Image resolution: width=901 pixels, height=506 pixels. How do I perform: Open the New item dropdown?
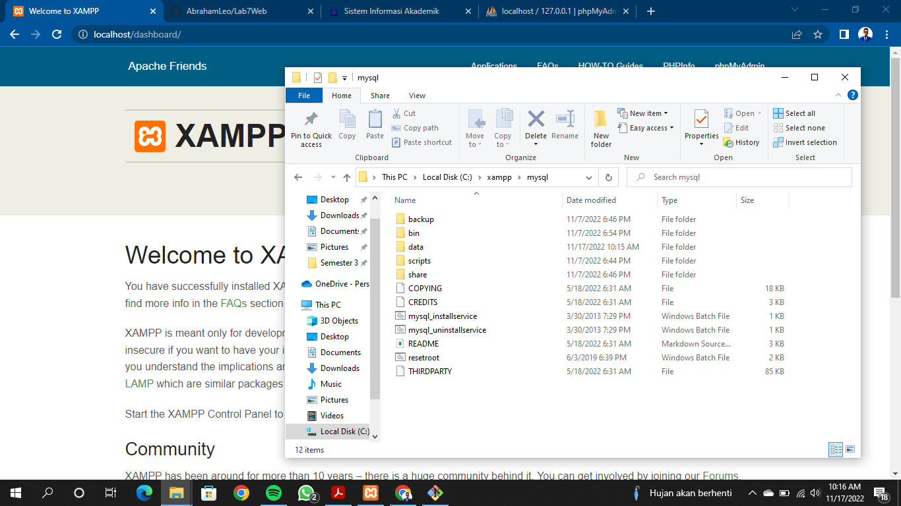tap(643, 113)
